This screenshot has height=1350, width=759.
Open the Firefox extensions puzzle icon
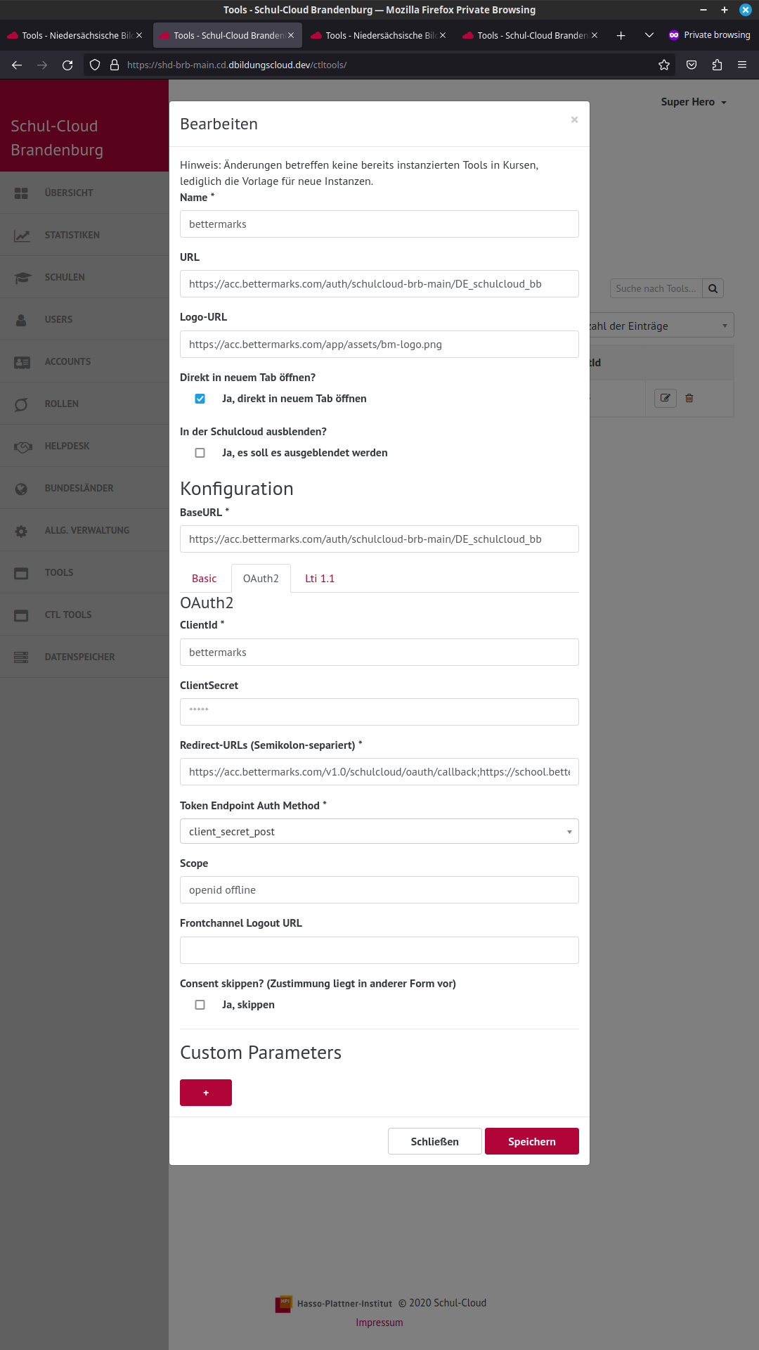tap(717, 65)
